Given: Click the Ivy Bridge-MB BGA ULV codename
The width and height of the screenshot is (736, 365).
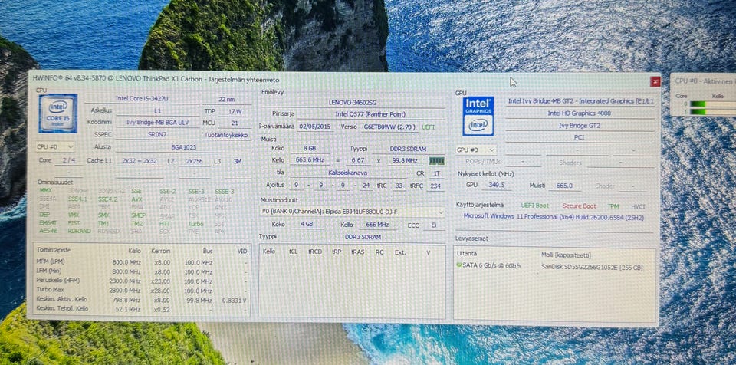Looking at the screenshot, I should click(156, 122).
